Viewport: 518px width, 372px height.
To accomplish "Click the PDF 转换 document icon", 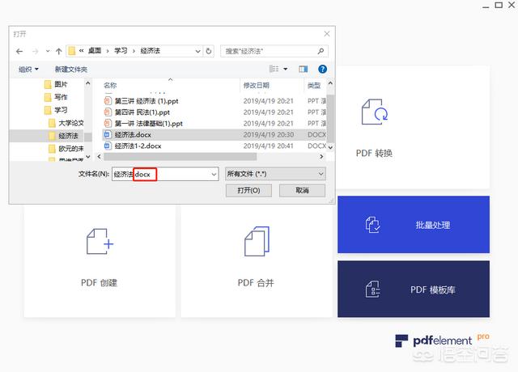I will (375, 112).
